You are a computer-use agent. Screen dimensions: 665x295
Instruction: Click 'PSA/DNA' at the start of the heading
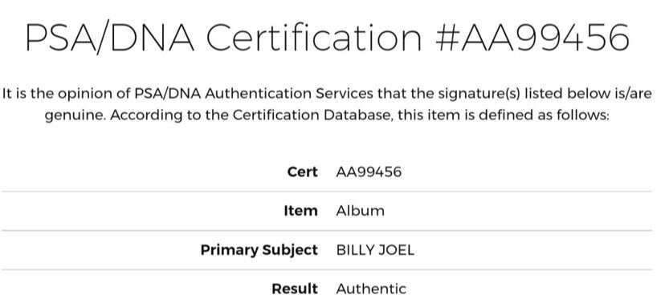110,37
